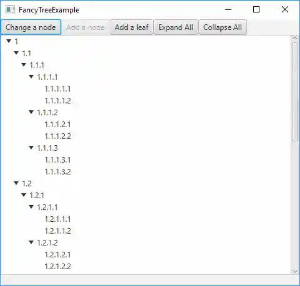The width and height of the screenshot is (300, 286).
Task: Select tree row 1.2.1.2.1
Action: pyautogui.click(x=146, y=255)
